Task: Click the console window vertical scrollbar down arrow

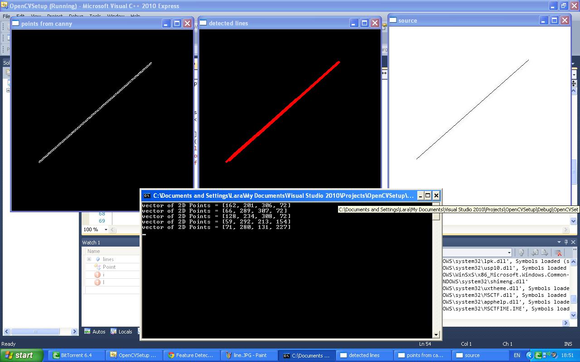Action: coord(436,335)
